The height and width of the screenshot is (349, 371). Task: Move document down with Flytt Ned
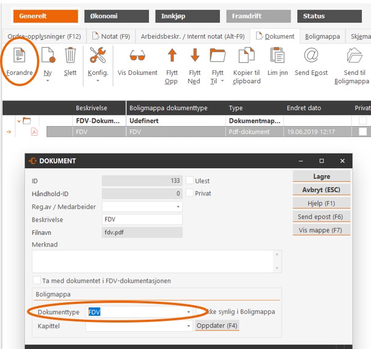pyautogui.click(x=194, y=56)
